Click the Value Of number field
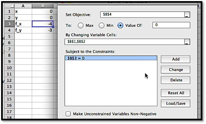The height and width of the screenshot is (124, 206). [171, 25]
